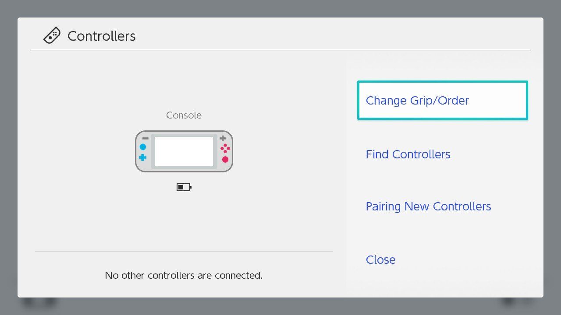
Task: Click the Console label above the device image
Action: coord(184,115)
